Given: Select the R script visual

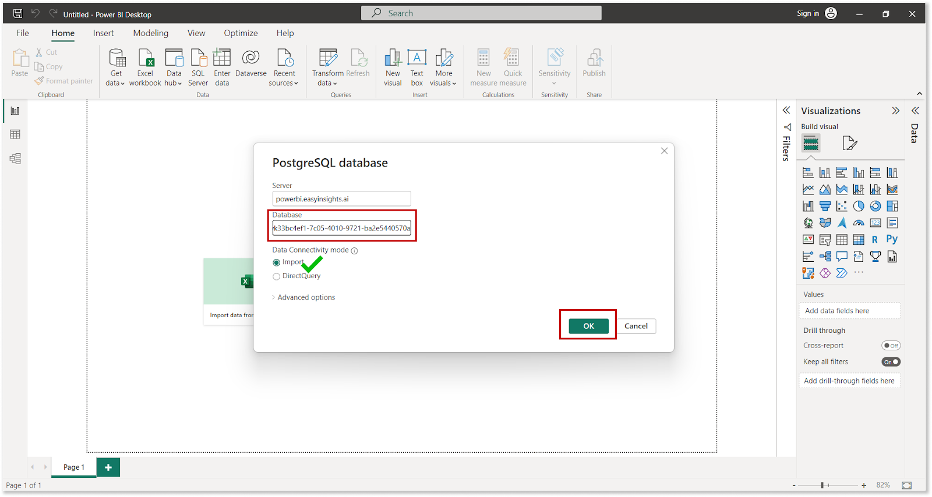Looking at the screenshot, I should point(875,240).
